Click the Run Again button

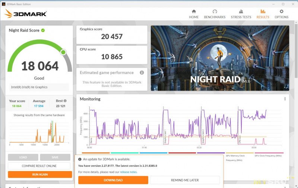tap(40, 174)
